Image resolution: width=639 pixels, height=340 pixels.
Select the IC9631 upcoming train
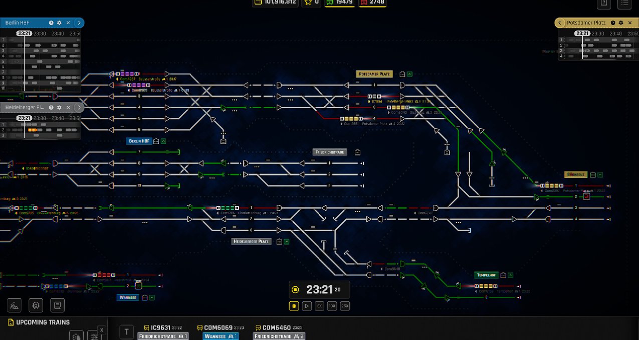pos(163,332)
